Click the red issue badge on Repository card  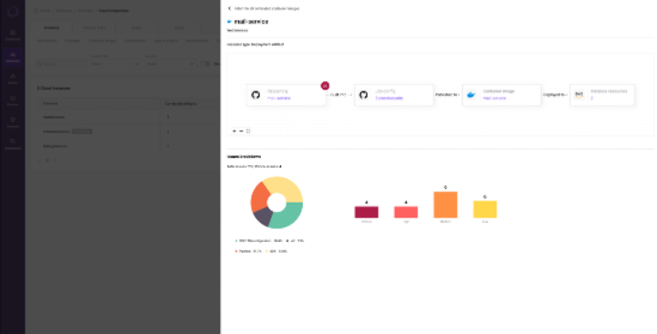(x=325, y=86)
